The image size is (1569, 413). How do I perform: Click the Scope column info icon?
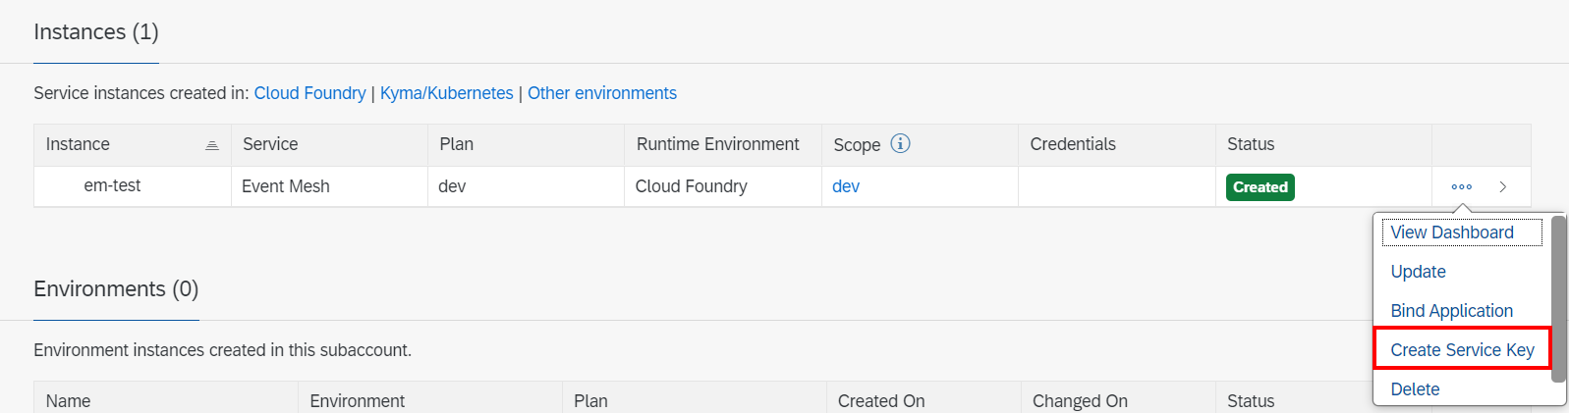click(900, 143)
